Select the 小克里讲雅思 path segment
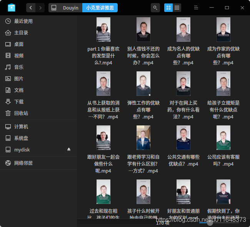 tap(100, 8)
